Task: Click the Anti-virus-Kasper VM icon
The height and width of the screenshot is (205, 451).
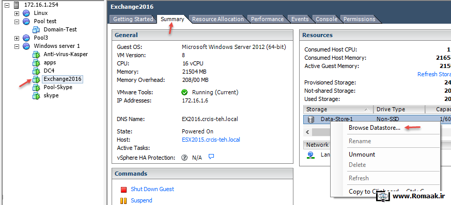Action: click(36, 55)
